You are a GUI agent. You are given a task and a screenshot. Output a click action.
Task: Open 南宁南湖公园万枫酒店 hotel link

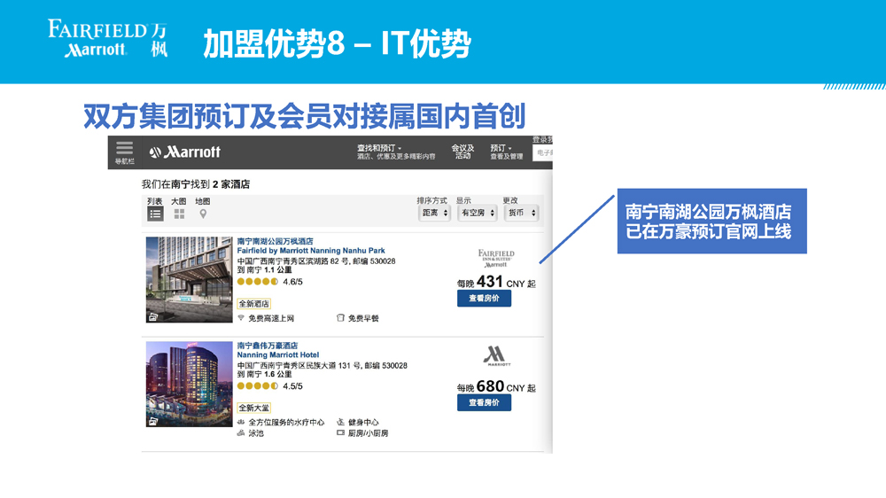click(x=276, y=241)
